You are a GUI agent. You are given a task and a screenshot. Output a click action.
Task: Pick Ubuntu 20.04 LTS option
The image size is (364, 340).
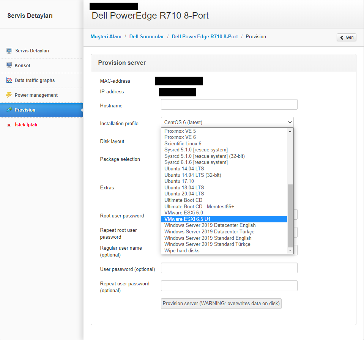(x=224, y=194)
